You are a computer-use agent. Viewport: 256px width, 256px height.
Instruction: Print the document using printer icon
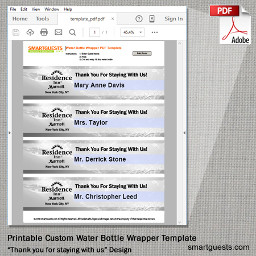tap(44, 32)
